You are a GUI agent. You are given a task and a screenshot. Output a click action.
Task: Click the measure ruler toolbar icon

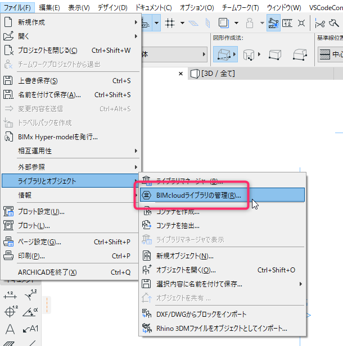287,22
